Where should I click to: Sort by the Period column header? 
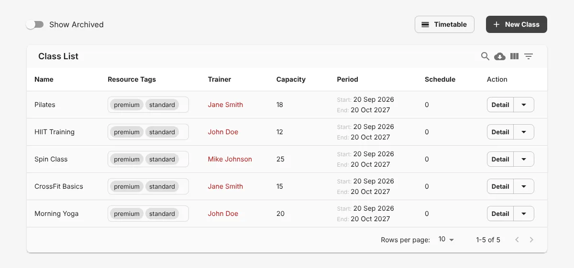[x=347, y=79]
